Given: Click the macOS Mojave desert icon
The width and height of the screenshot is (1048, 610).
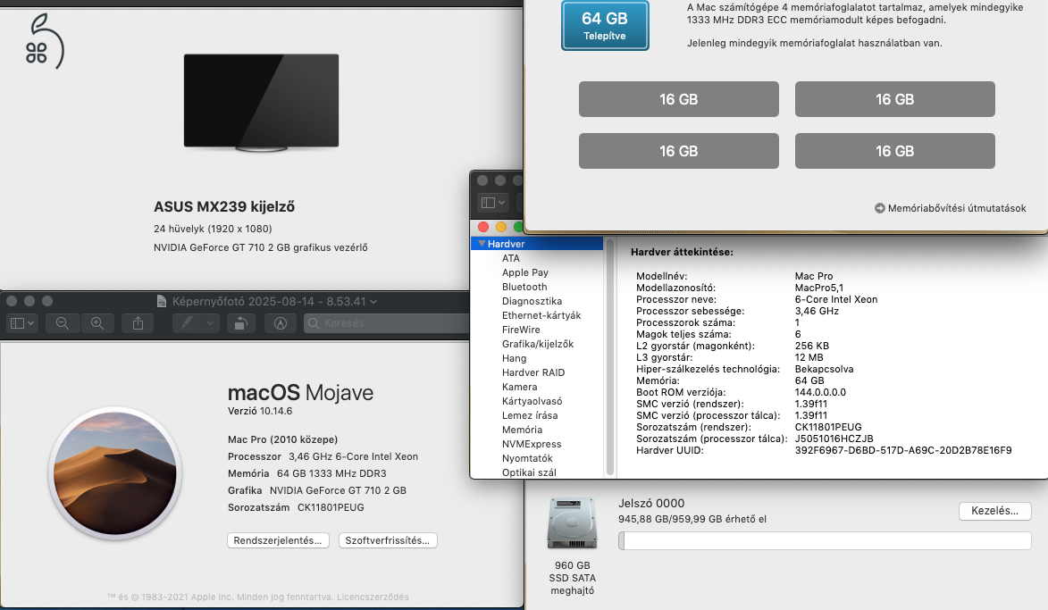Looking at the screenshot, I should [115, 473].
